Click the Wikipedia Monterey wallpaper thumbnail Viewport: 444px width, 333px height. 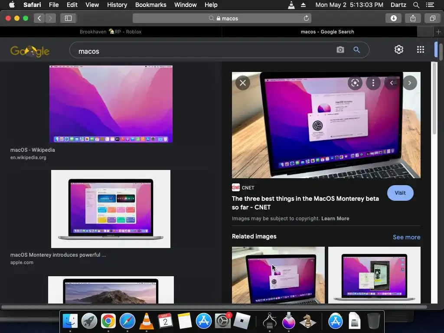[x=111, y=104]
